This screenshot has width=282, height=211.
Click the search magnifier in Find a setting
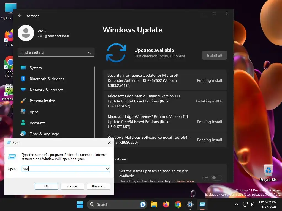click(90, 52)
